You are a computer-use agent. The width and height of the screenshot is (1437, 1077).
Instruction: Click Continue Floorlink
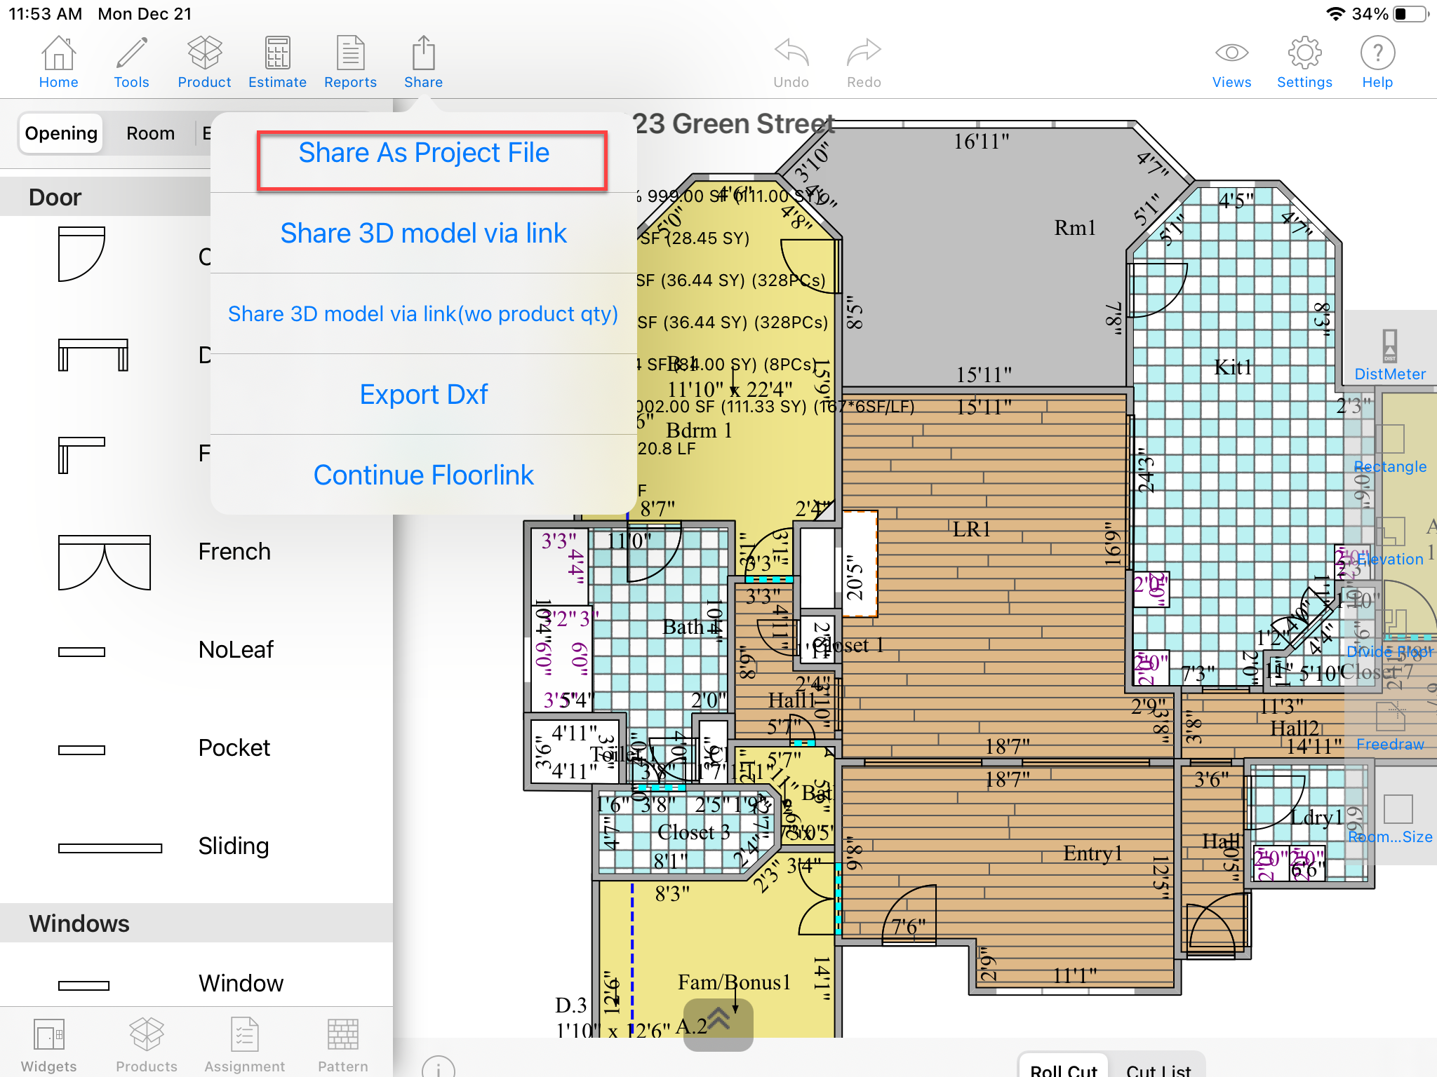coord(424,475)
